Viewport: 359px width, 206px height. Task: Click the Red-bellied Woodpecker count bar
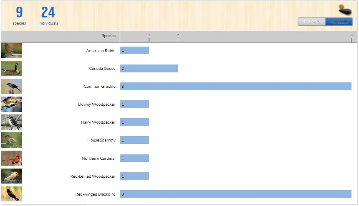pyautogui.click(x=134, y=176)
